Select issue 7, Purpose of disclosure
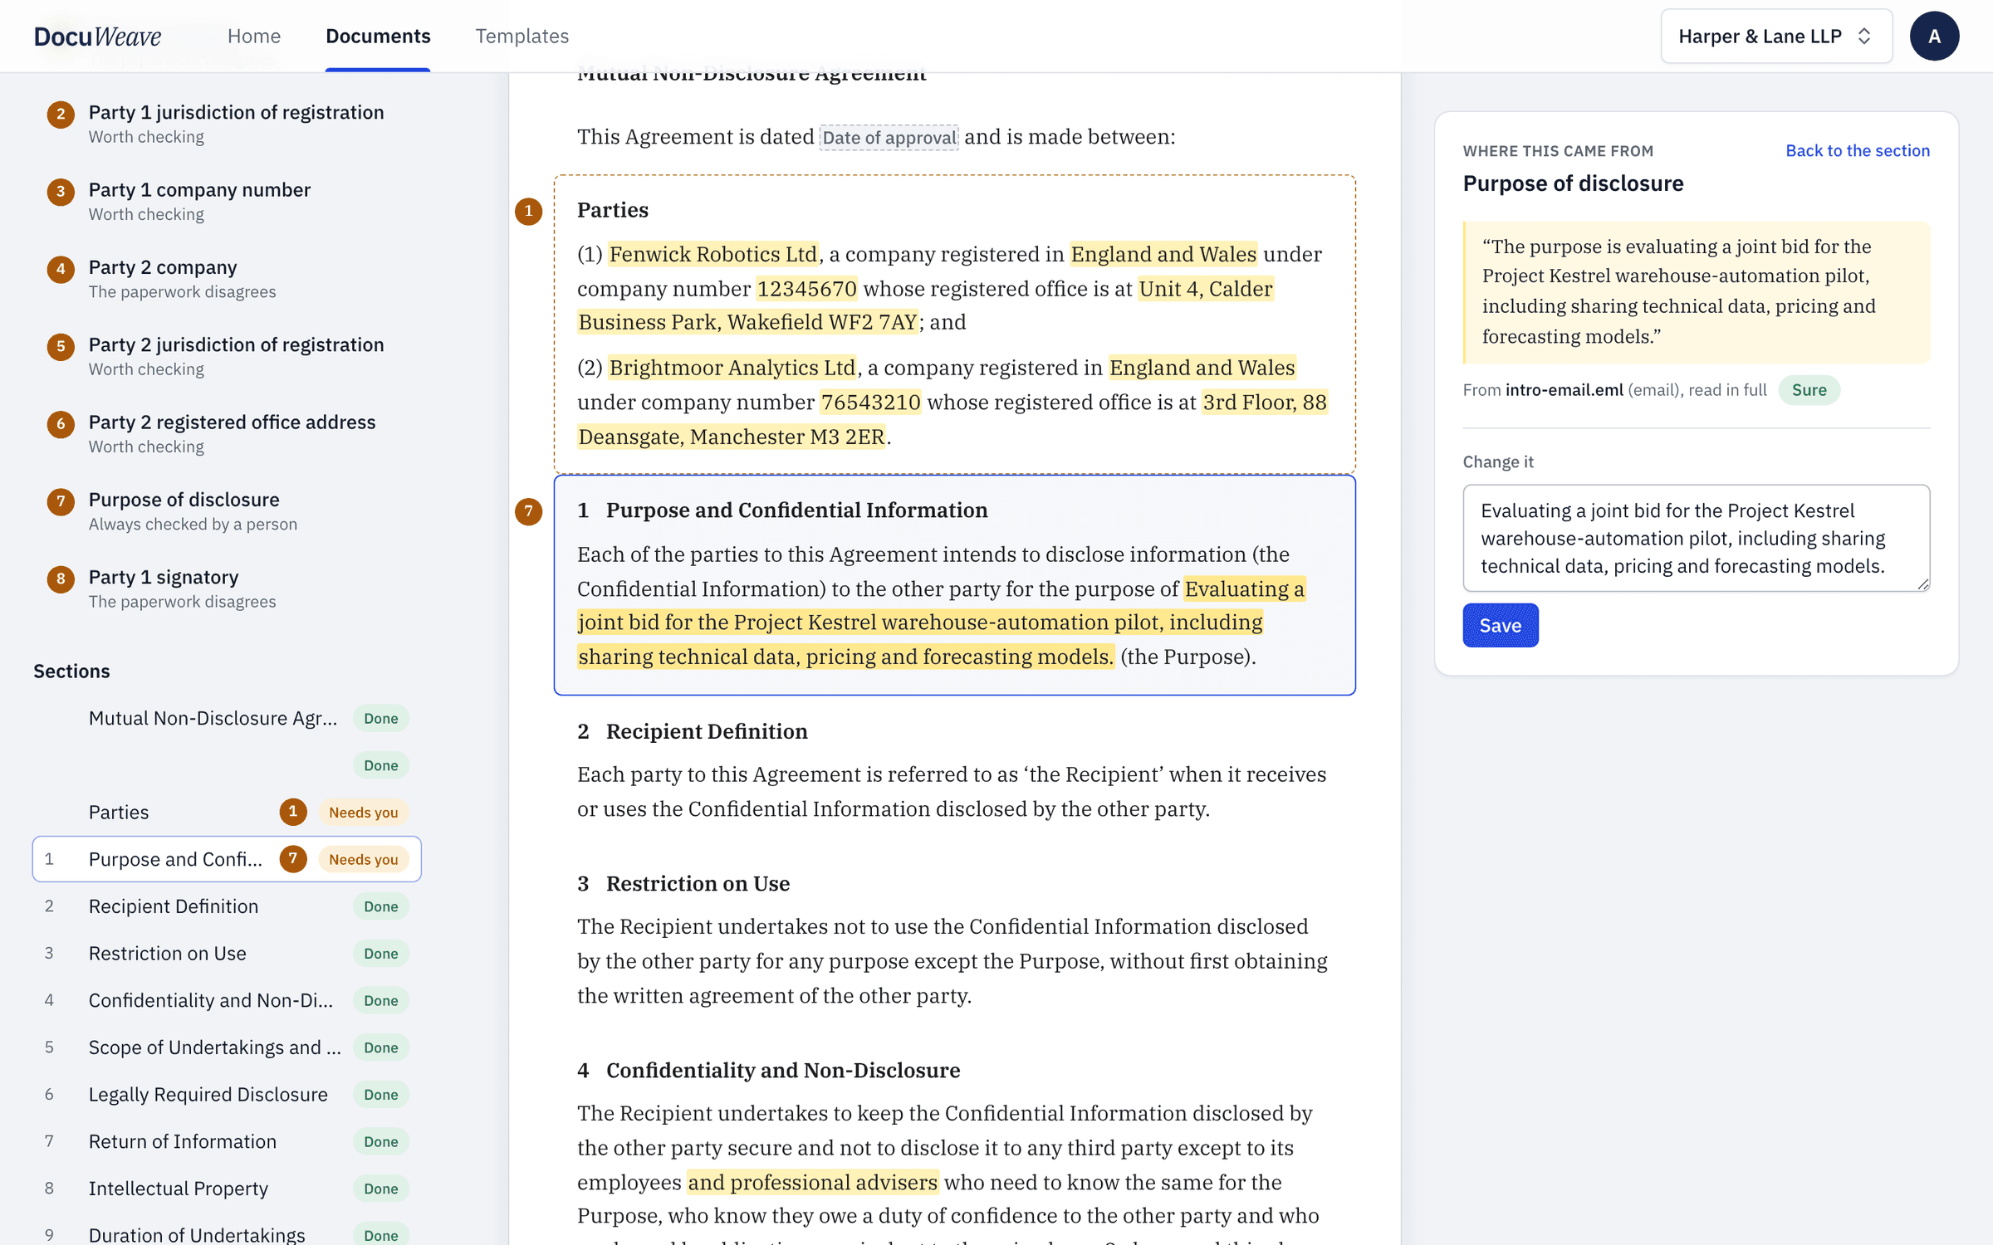Screen dimensions: 1993x1245 pyautogui.click(x=226, y=510)
